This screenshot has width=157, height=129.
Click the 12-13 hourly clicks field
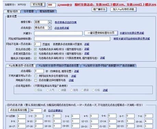(94, 121)
